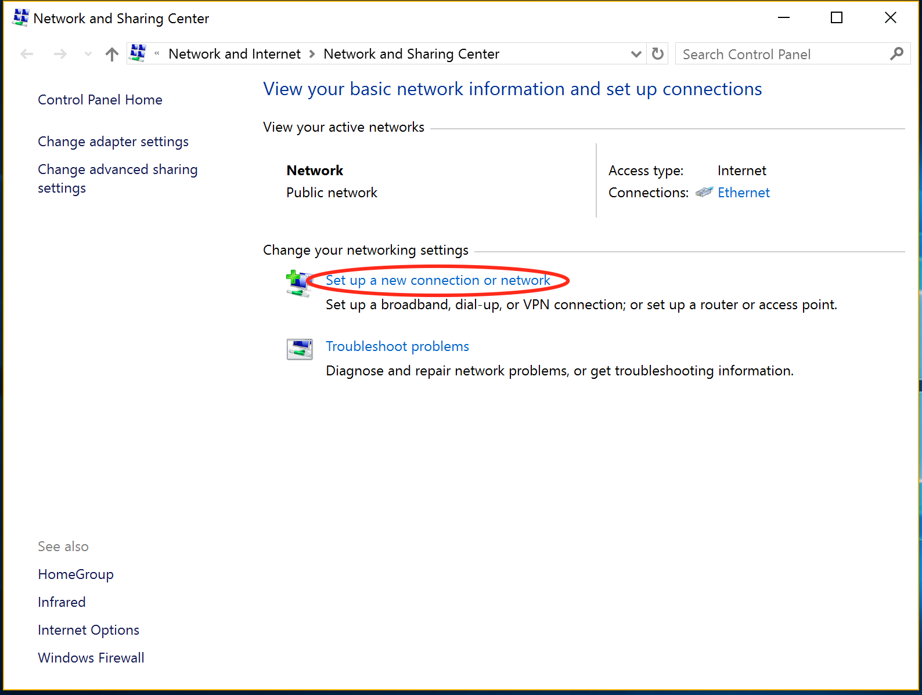The image size is (922, 695).
Task: Open Change advanced sharing settings
Action: tap(118, 179)
